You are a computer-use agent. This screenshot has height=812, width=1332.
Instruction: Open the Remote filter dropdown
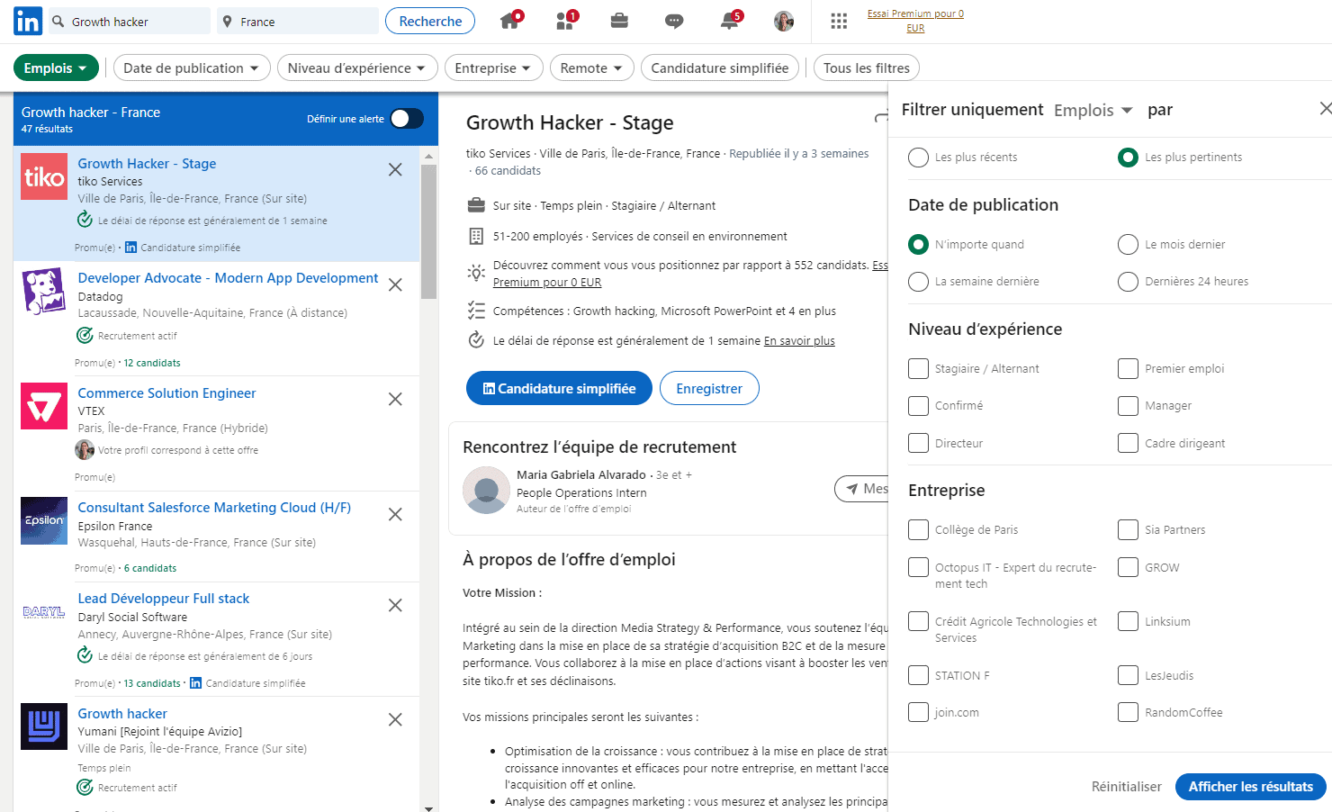coord(592,68)
